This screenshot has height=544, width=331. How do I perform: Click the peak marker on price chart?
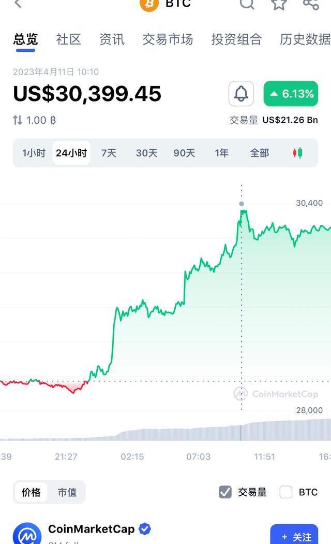pos(242,204)
